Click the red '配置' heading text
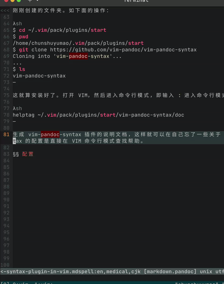This screenshot has height=284, width=224. coord(28,154)
